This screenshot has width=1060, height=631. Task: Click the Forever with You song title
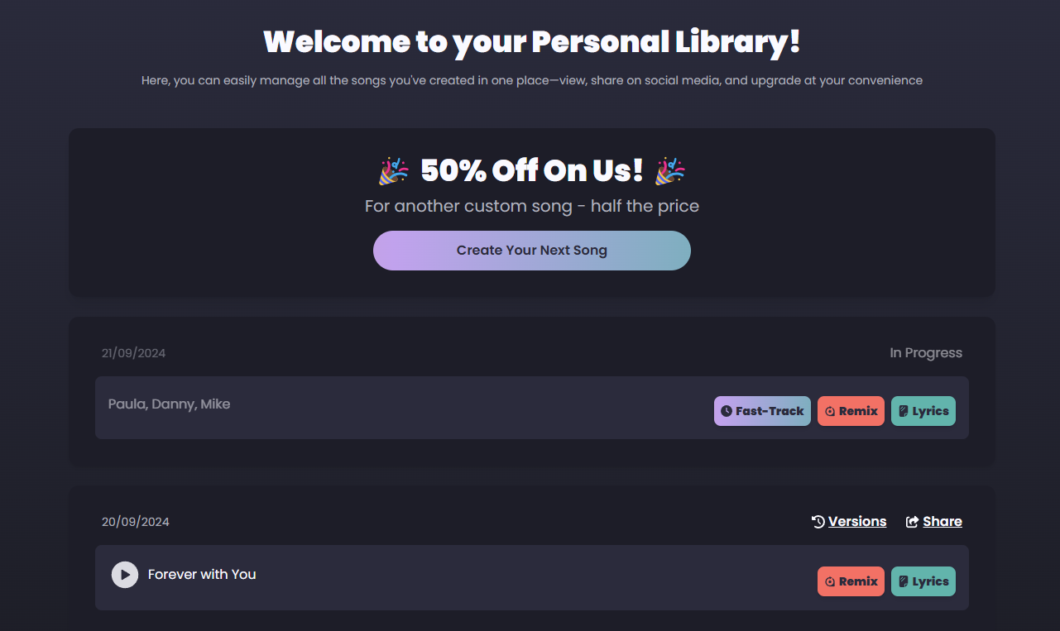coord(202,574)
